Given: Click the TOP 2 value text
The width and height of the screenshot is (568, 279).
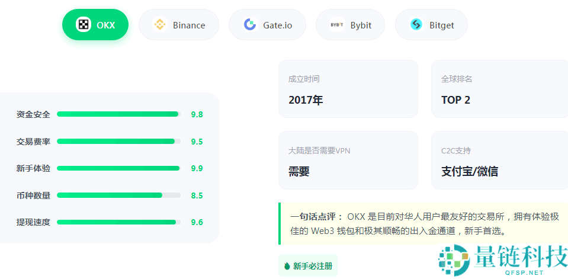Looking at the screenshot, I should (455, 100).
